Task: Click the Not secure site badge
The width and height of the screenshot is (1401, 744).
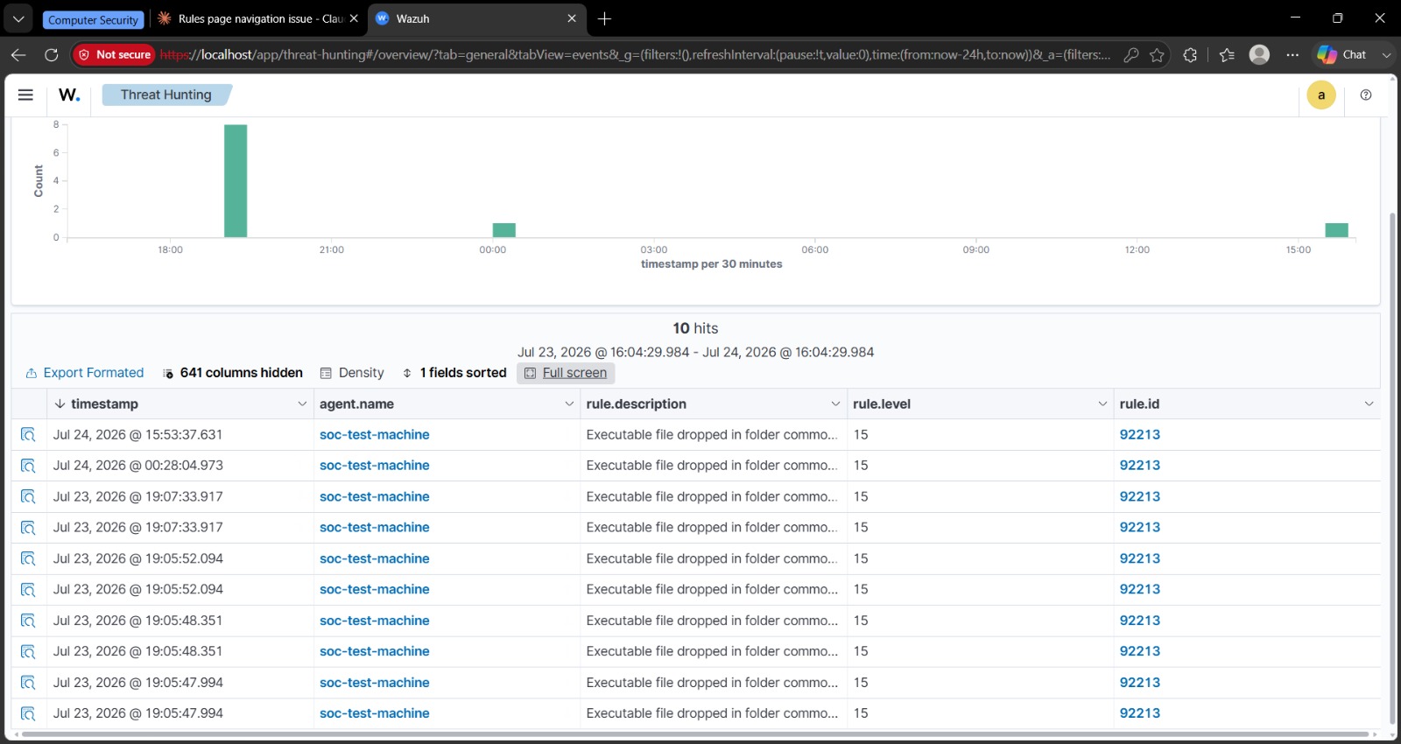Action: click(114, 54)
